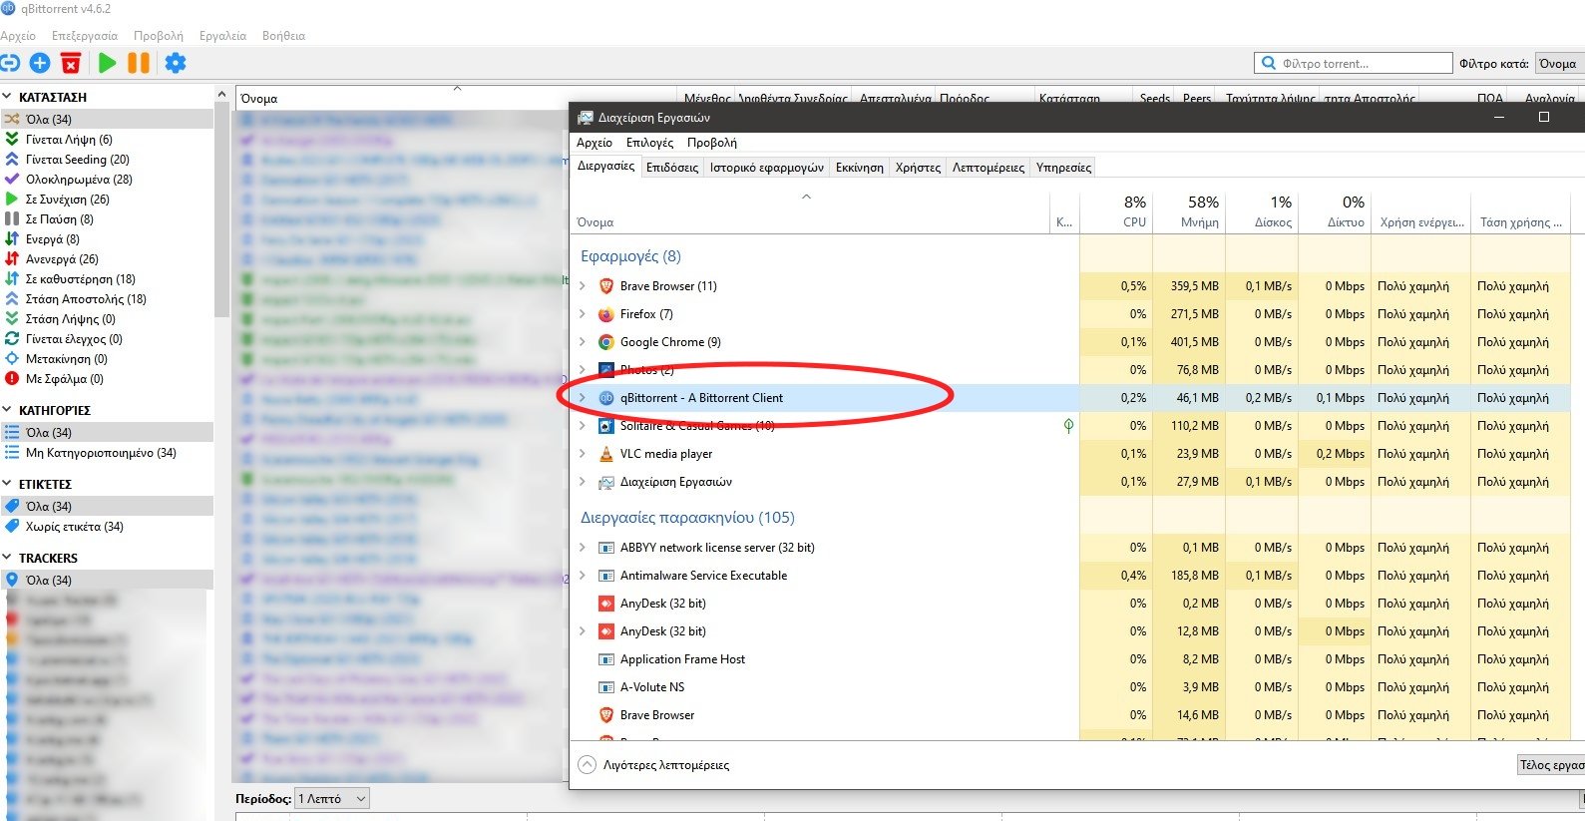Open qBittorrent options gear icon
Screen dimensions: 1585x821
[176, 63]
